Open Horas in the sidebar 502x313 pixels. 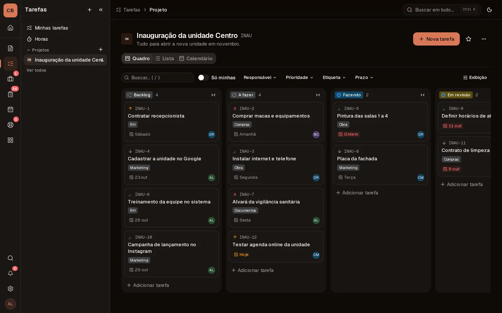click(x=65, y=39)
